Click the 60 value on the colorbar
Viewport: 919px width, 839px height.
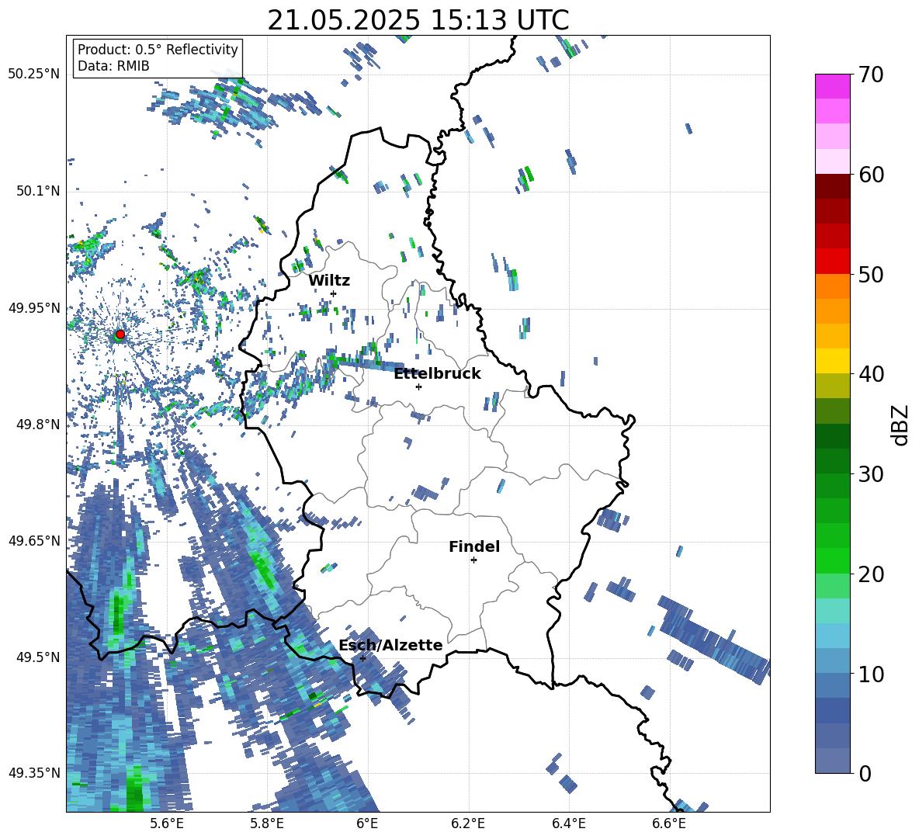pyautogui.click(x=871, y=175)
